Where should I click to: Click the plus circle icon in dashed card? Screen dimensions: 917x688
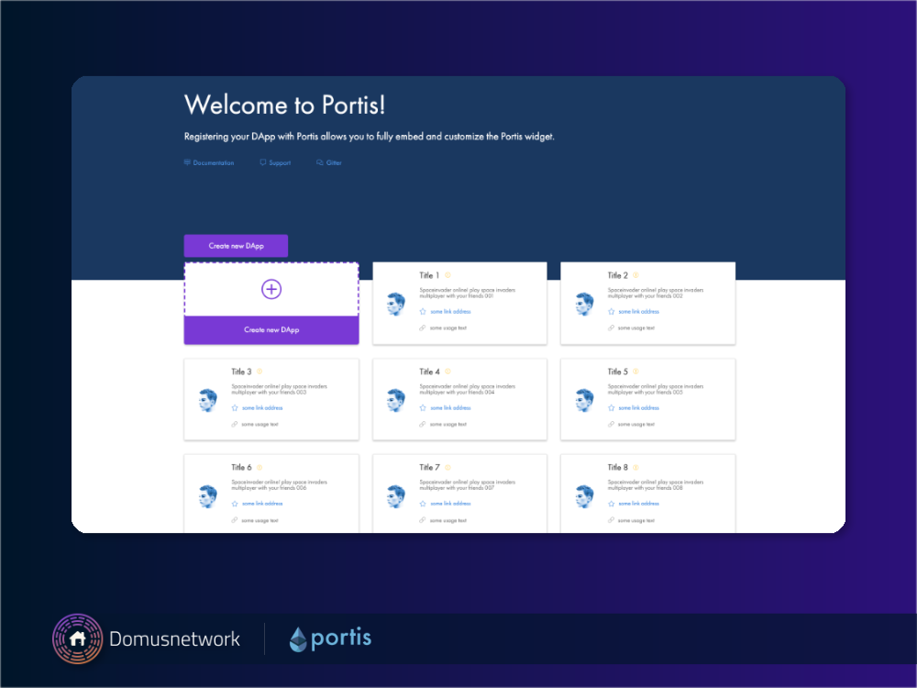pos(271,289)
